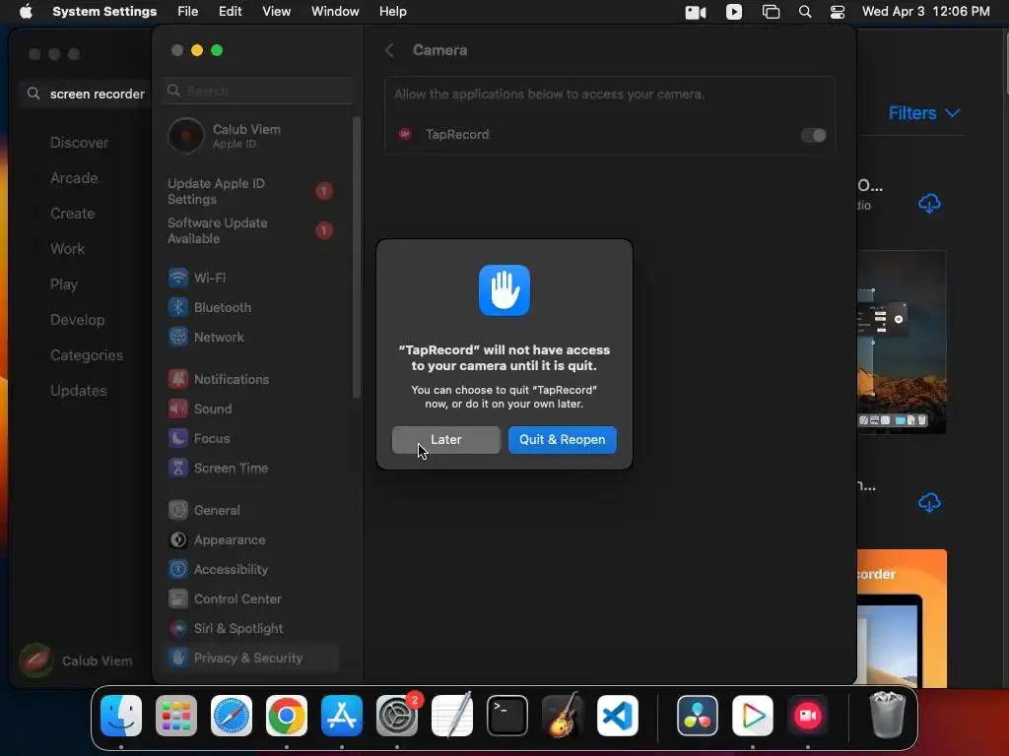Screen dimensions: 1009x756
Task: Select General icon in settings sidebar
Action: [x=178, y=511]
